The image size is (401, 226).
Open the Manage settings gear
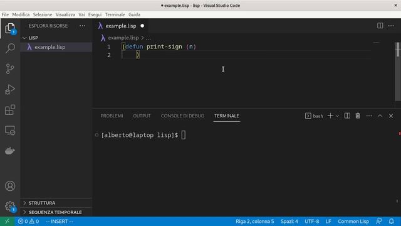[x=10, y=207]
